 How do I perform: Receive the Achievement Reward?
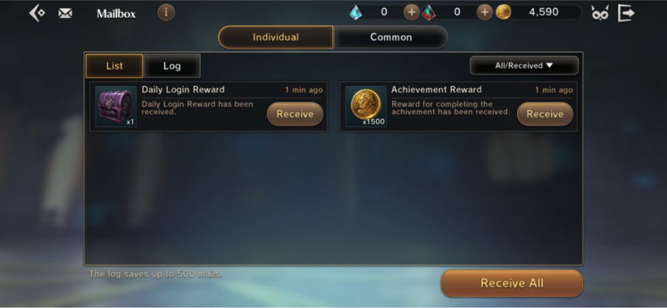click(x=545, y=114)
